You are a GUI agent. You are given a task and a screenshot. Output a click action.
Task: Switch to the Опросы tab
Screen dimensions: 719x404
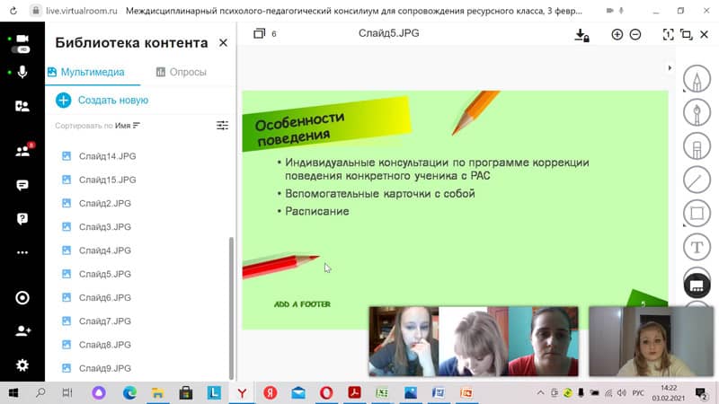(182, 72)
